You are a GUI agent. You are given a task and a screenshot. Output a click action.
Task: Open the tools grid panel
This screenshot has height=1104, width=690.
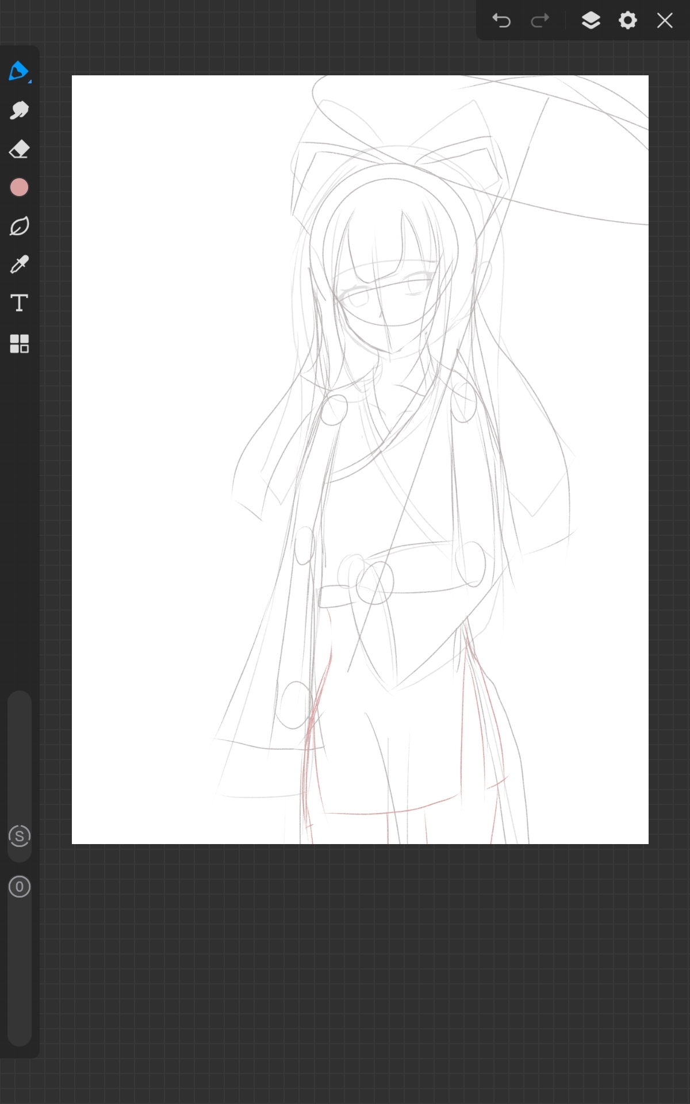[19, 343]
